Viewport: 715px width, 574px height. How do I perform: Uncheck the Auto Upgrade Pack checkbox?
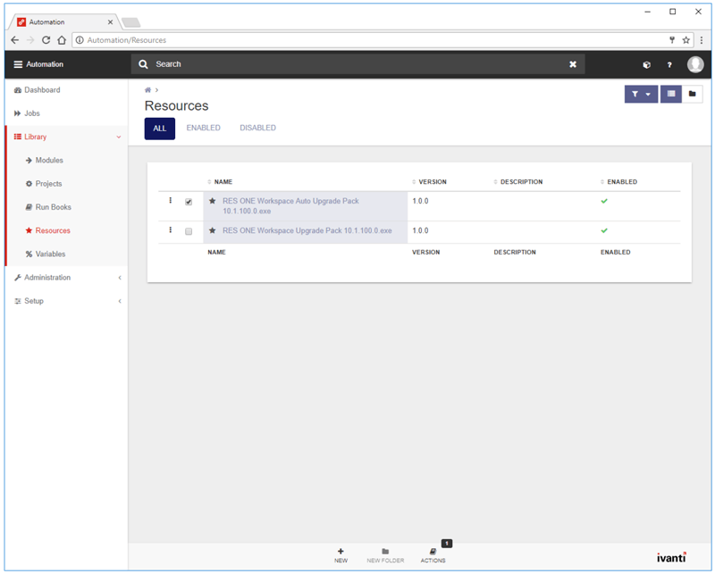click(x=189, y=202)
